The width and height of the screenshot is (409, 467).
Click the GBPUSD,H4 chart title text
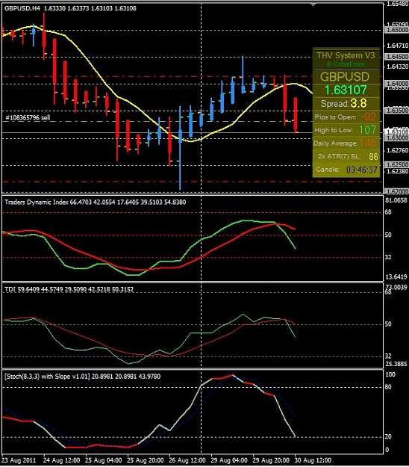coord(22,8)
